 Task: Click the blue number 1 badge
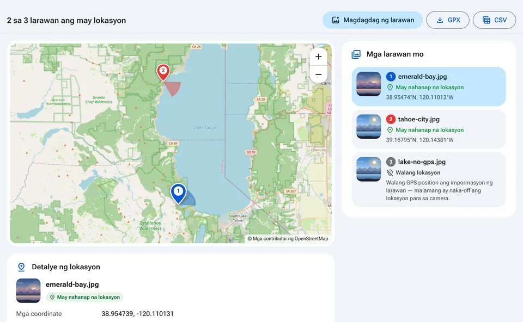[391, 77]
